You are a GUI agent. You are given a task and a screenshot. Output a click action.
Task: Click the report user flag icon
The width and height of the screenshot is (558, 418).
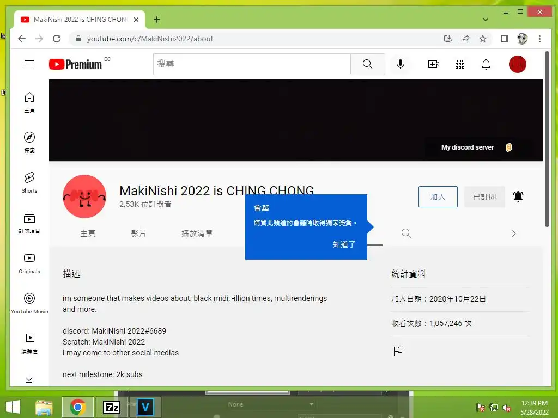pyautogui.click(x=398, y=351)
